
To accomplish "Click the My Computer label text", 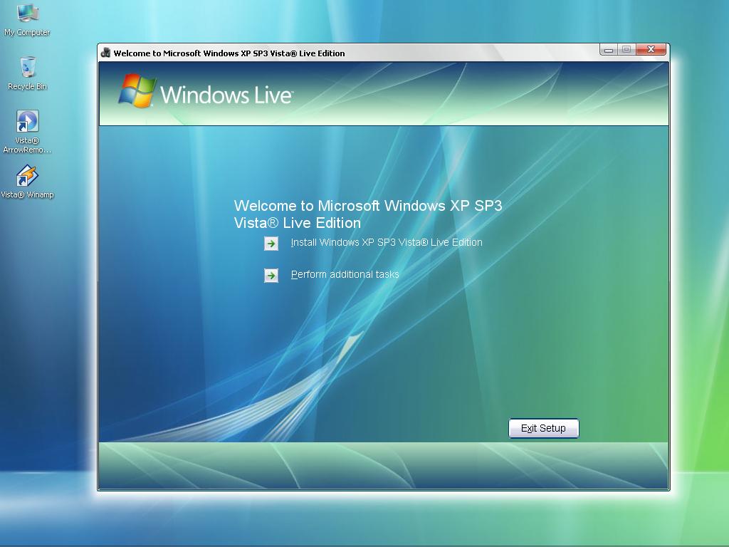I will pos(28,33).
